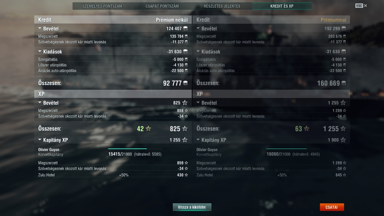This screenshot has height=216, width=384.
Task: Click coin icon beside 124 407 Bevétel
Action: pyautogui.click(x=185, y=28)
